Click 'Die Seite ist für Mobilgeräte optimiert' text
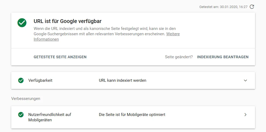266x132 pixels. click(x=132, y=115)
